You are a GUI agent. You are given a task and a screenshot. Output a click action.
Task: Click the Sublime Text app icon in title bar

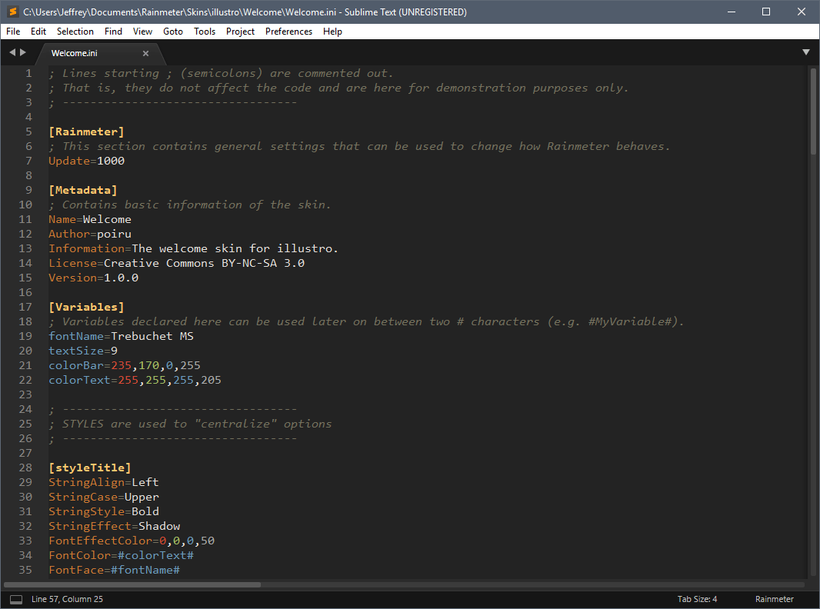click(12, 12)
